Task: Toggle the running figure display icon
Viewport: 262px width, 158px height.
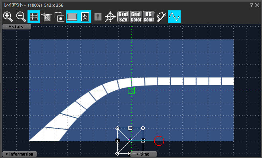Action: pyautogui.click(x=85, y=17)
